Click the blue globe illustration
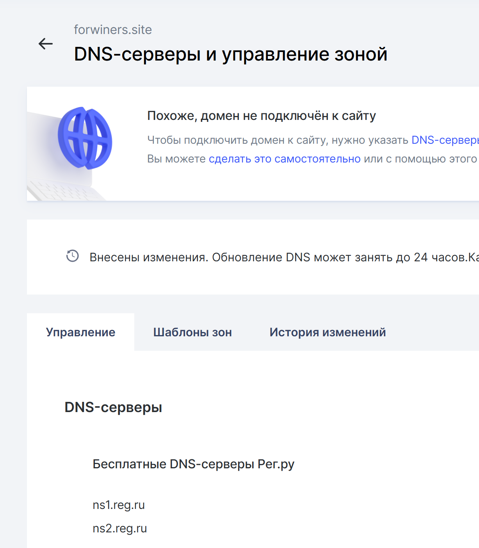The image size is (479, 548). tap(85, 138)
